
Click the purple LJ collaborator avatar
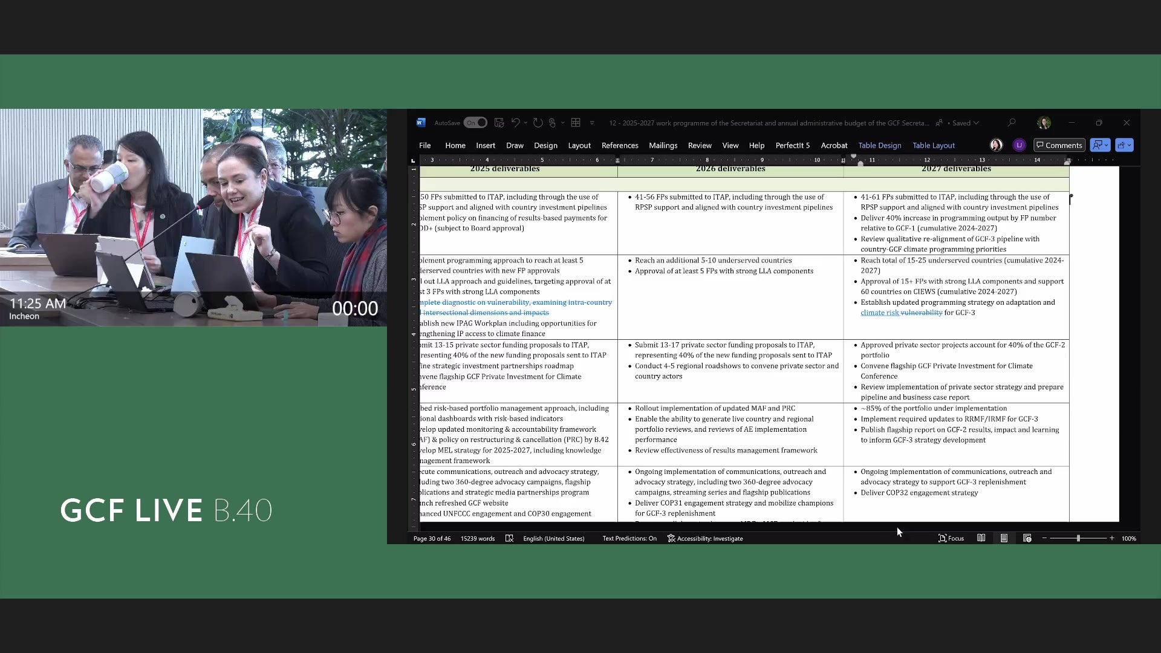point(1019,145)
